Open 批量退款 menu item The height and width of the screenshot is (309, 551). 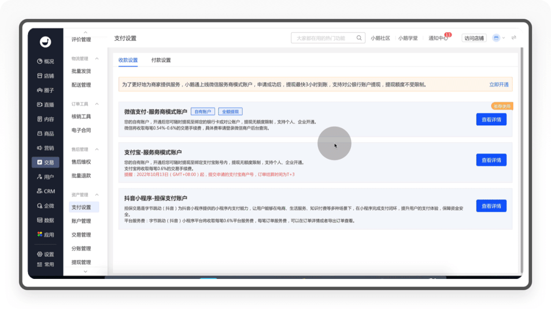click(x=81, y=176)
